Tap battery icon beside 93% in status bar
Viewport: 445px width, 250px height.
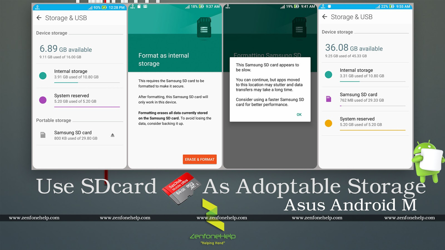tap(104, 7)
